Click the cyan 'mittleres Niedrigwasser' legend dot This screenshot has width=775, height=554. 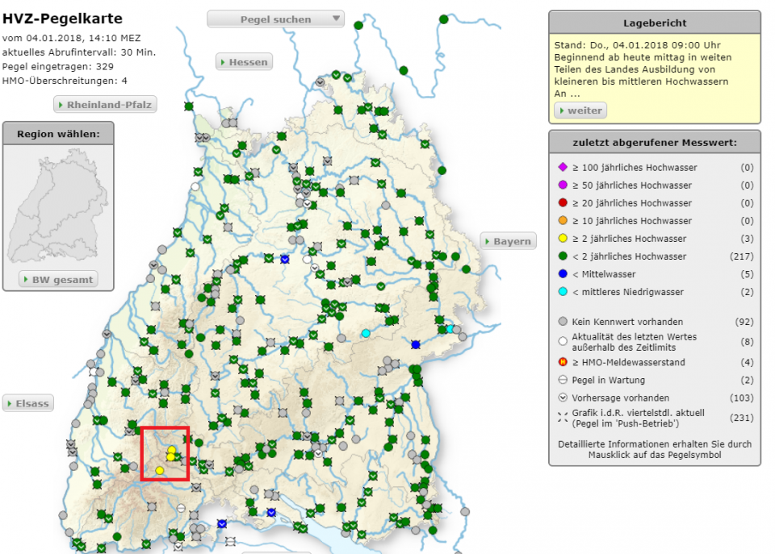point(563,292)
